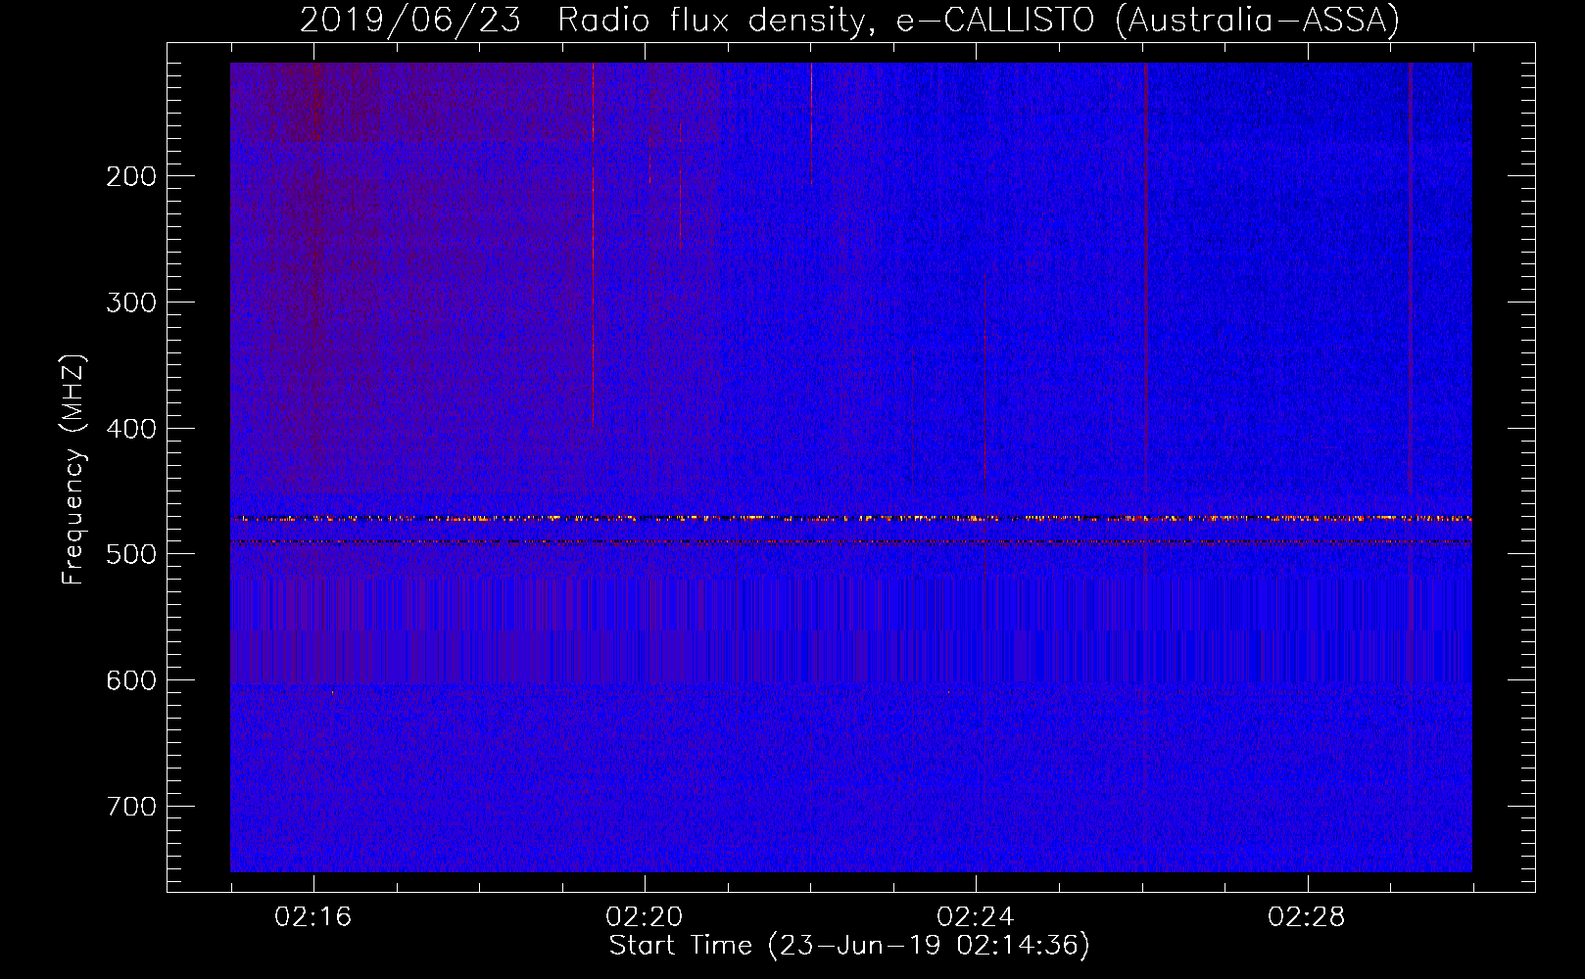1585x979 pixels.
Task: Click the plot title '2019/06/23 Radio flux density'
Action: click(x=849, y=20)
